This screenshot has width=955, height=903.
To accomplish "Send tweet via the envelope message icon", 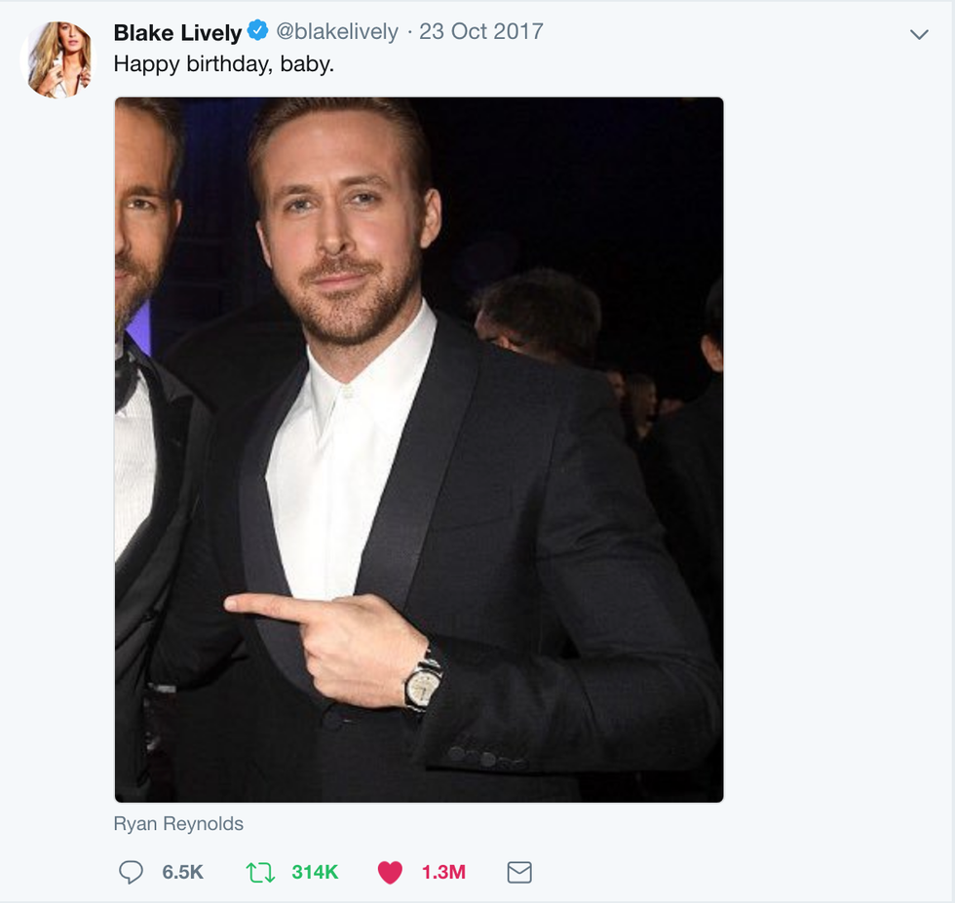I will click(519, 872).
